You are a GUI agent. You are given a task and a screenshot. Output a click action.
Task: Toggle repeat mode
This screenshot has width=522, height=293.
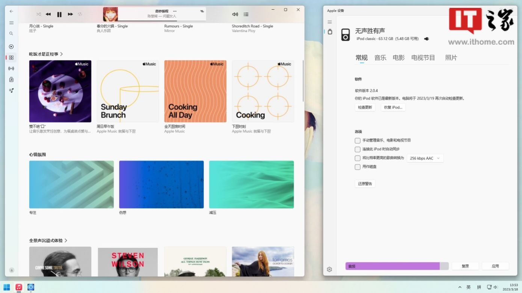80,14
